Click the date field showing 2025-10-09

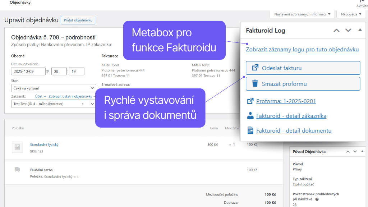(x=28, y=72)
